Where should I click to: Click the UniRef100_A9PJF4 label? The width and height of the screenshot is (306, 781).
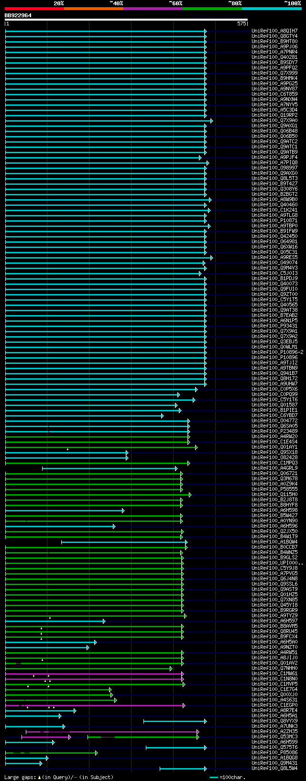coord(274,158)
